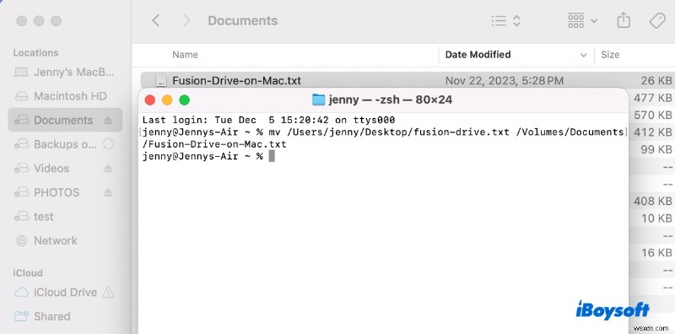Viewport: 675px width, 334px height.
Task: Sort by Size column header
Action: click(x=610, y=55)
